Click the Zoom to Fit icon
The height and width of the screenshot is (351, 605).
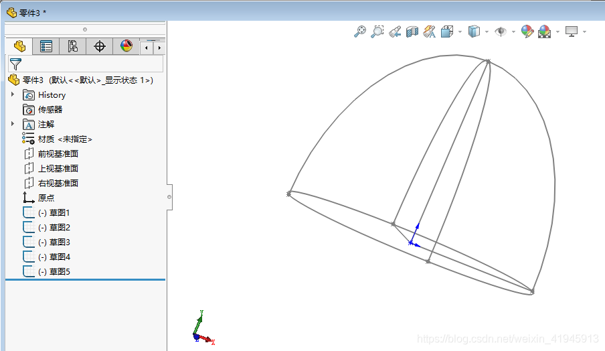(x=360, y=31)
